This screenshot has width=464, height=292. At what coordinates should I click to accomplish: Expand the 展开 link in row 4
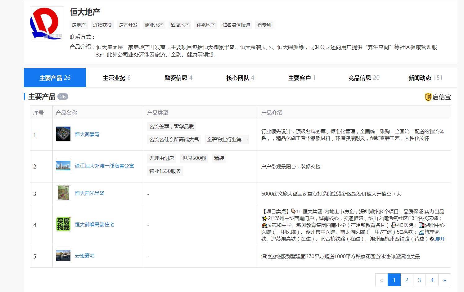pyautogui.click(x=440, y=239)
